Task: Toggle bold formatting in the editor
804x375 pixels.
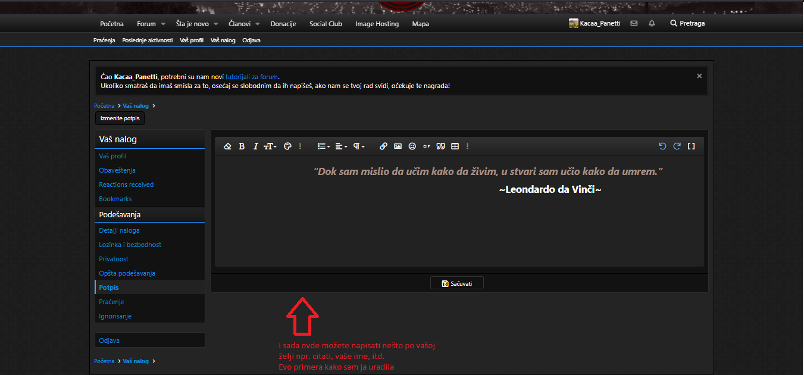Action: 242,146
